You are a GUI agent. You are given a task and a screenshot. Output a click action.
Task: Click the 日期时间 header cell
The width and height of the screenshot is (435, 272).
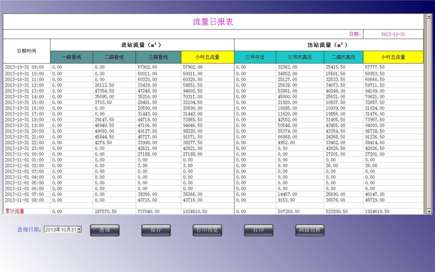pyautogui.click(x=27, y=51)
